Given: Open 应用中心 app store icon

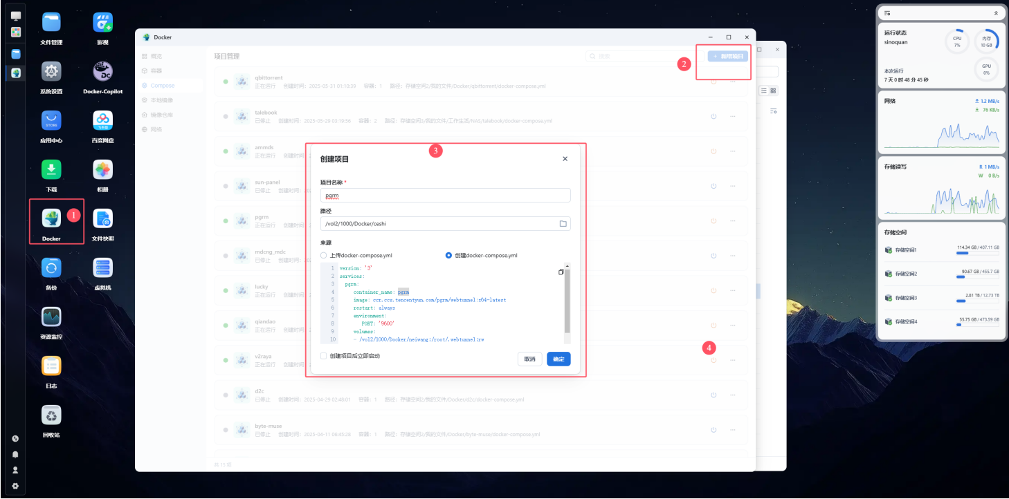Looking at the screenshot, I should point(51,121).
